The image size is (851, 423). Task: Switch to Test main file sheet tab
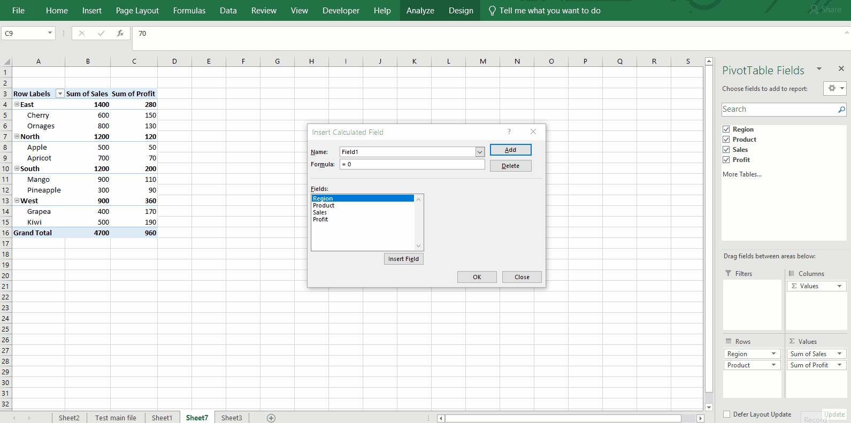click(x=116, y=418)
